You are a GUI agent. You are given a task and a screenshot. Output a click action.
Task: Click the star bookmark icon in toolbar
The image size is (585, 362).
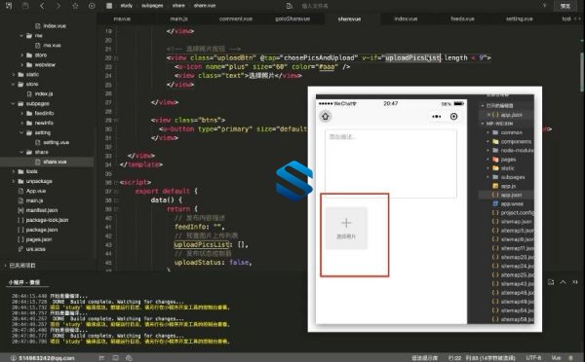75,6
